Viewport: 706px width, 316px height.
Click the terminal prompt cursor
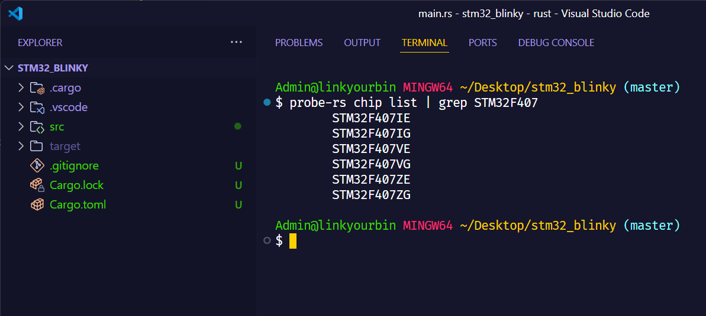click(292, 241)
